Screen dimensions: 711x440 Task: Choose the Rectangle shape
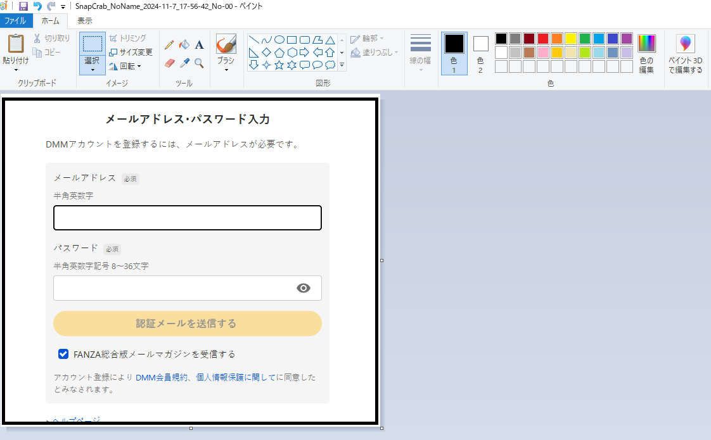pos(292,39)
